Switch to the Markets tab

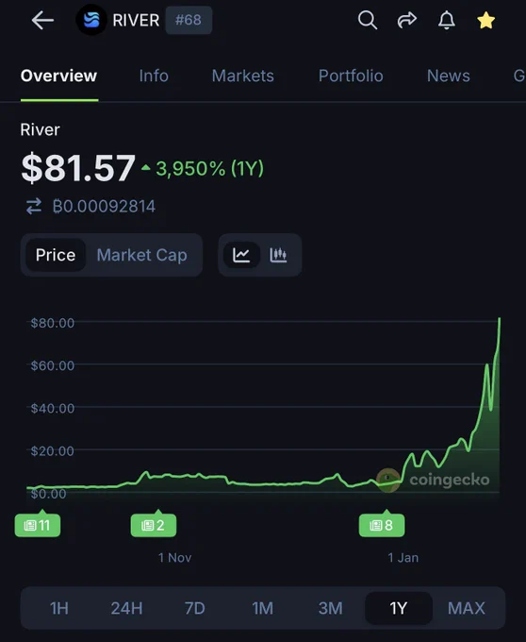[x=243, y=76]
